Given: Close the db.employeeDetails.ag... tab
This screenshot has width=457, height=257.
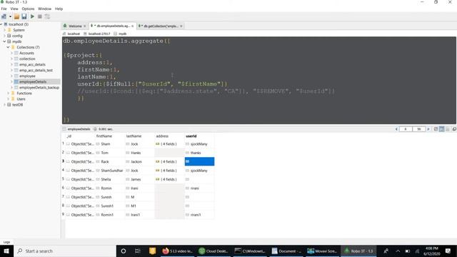Looking at the screenshot, I should [133, 26].
